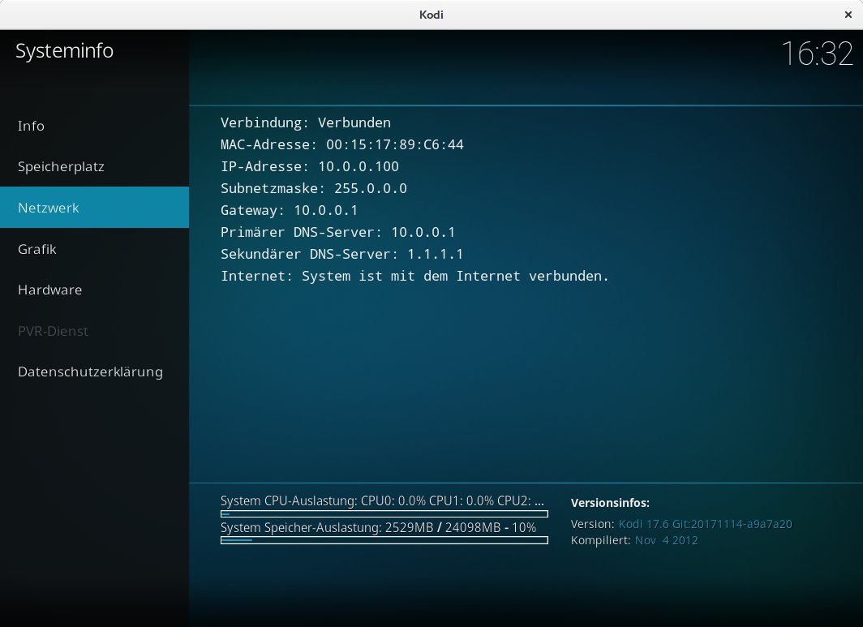Screen dimensions: 863x627
Task: Click the memory usage progress bar
Action: pos(384,540)
